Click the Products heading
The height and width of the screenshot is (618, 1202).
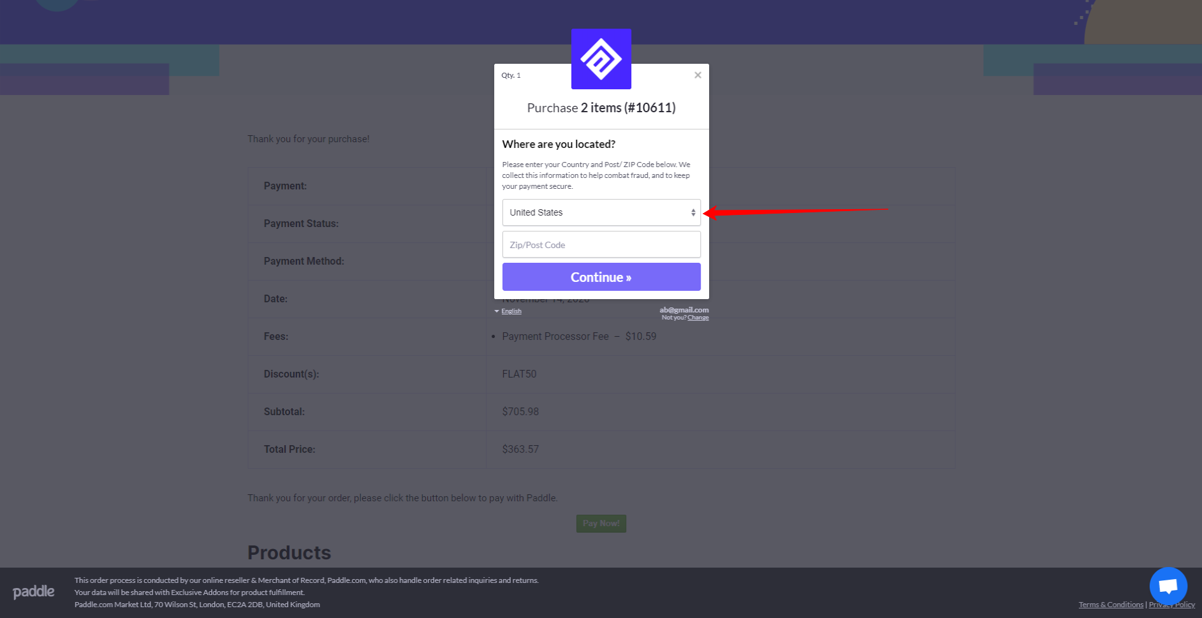[290, 552]
